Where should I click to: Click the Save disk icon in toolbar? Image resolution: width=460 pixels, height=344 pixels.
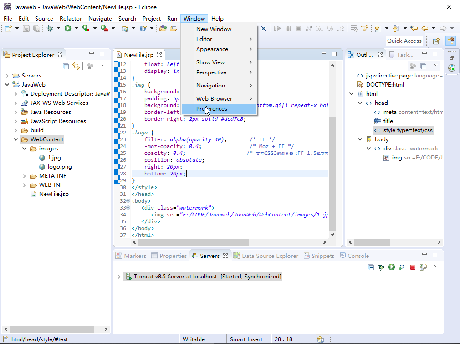[26, 28]
